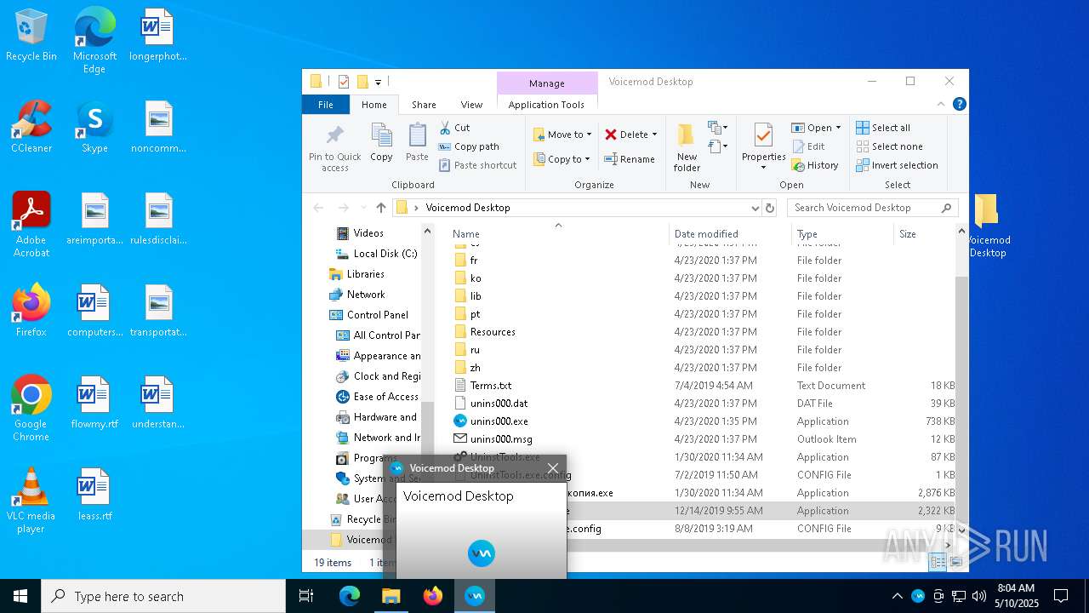Screen dimensions: 1089x613
Task: Click the Copy ribbon icon
Action: pos(381,136)
